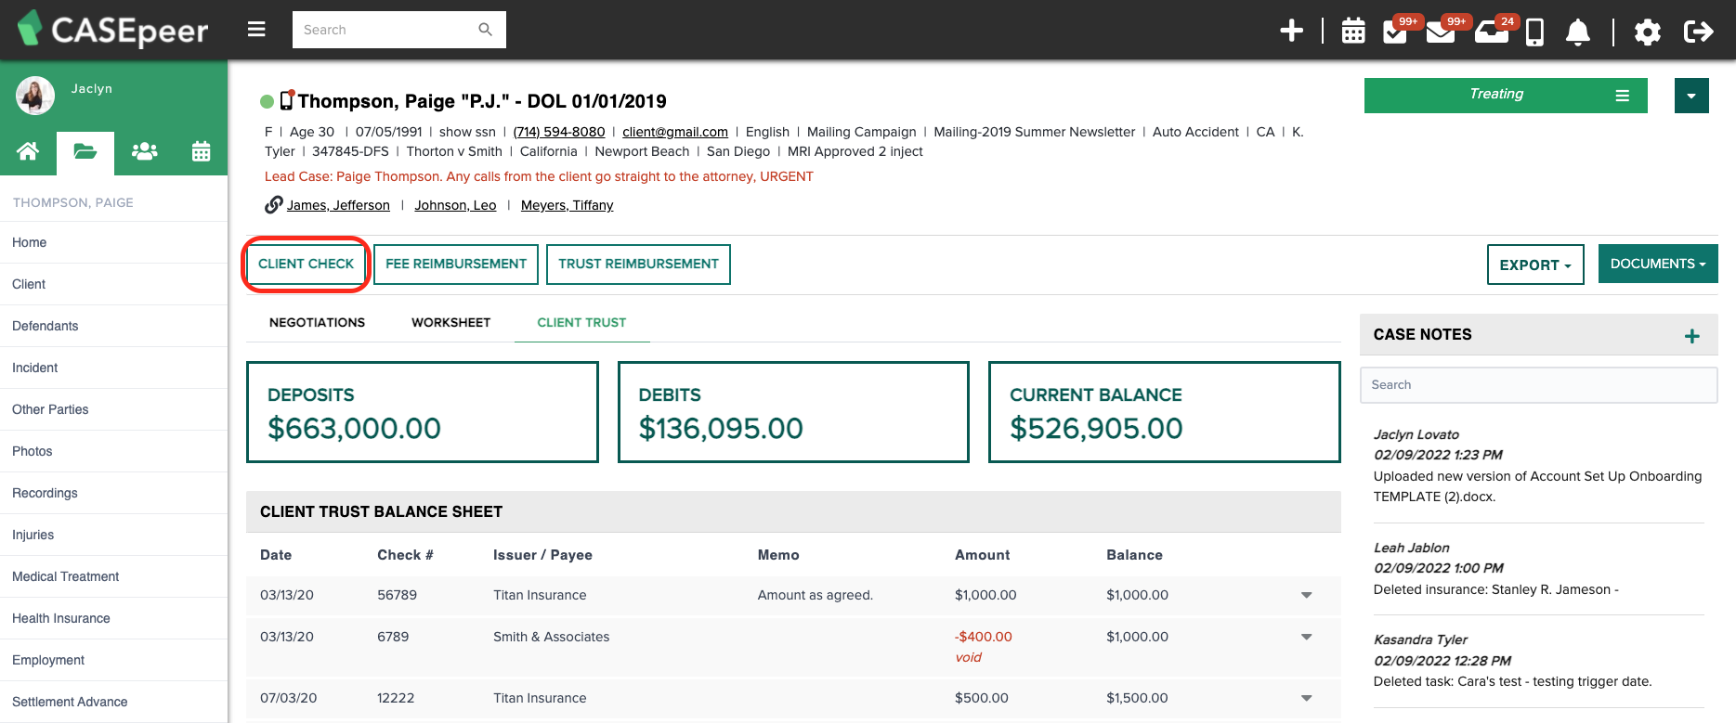Click the plus icon in top bar
1736x723 pixels.
tap(1291, 31)
